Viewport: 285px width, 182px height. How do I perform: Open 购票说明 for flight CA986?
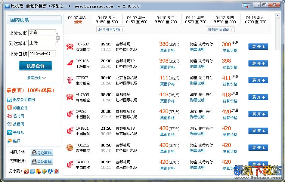click(x=197, y=117)
